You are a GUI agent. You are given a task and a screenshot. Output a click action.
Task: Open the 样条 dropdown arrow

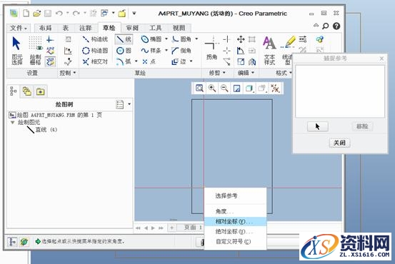point(166,51)
